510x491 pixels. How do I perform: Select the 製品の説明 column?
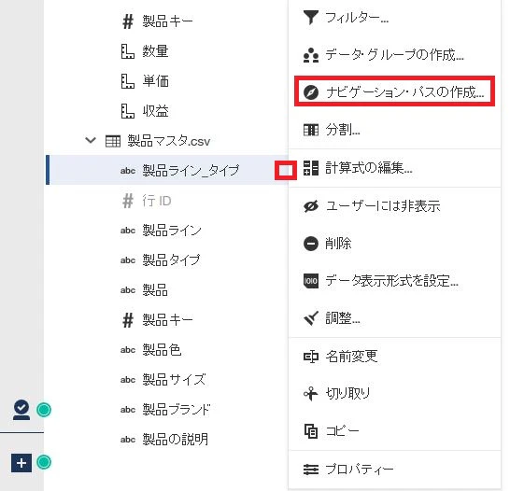(x=176, y=440)
